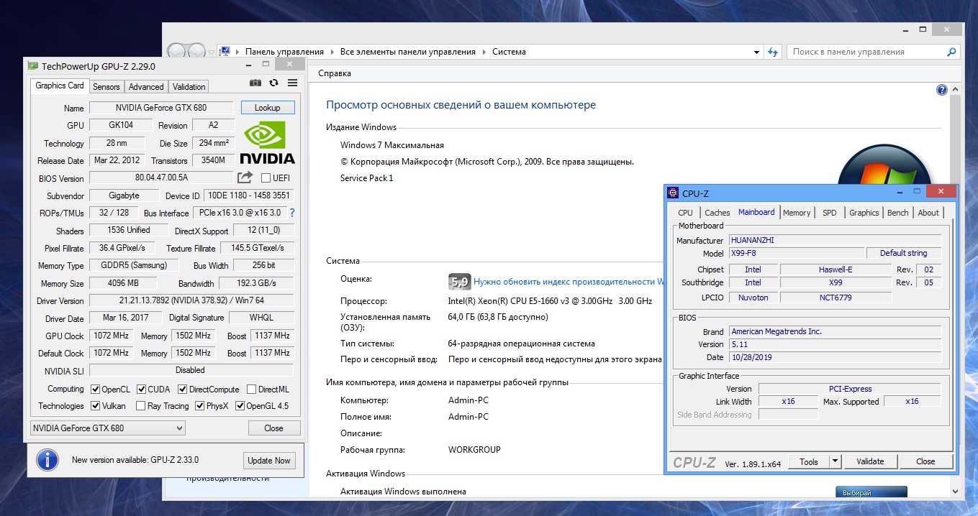Toggle the PhysX checkbox

[200, 406]
